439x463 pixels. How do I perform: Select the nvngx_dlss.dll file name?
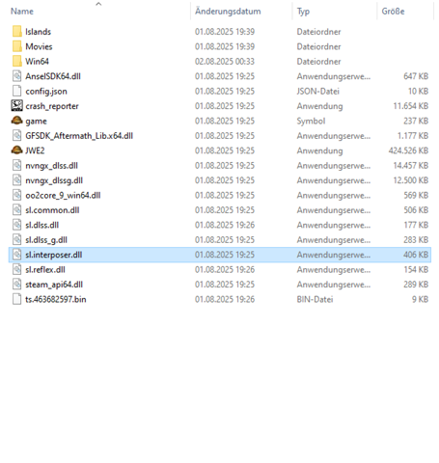coord(51,166)
